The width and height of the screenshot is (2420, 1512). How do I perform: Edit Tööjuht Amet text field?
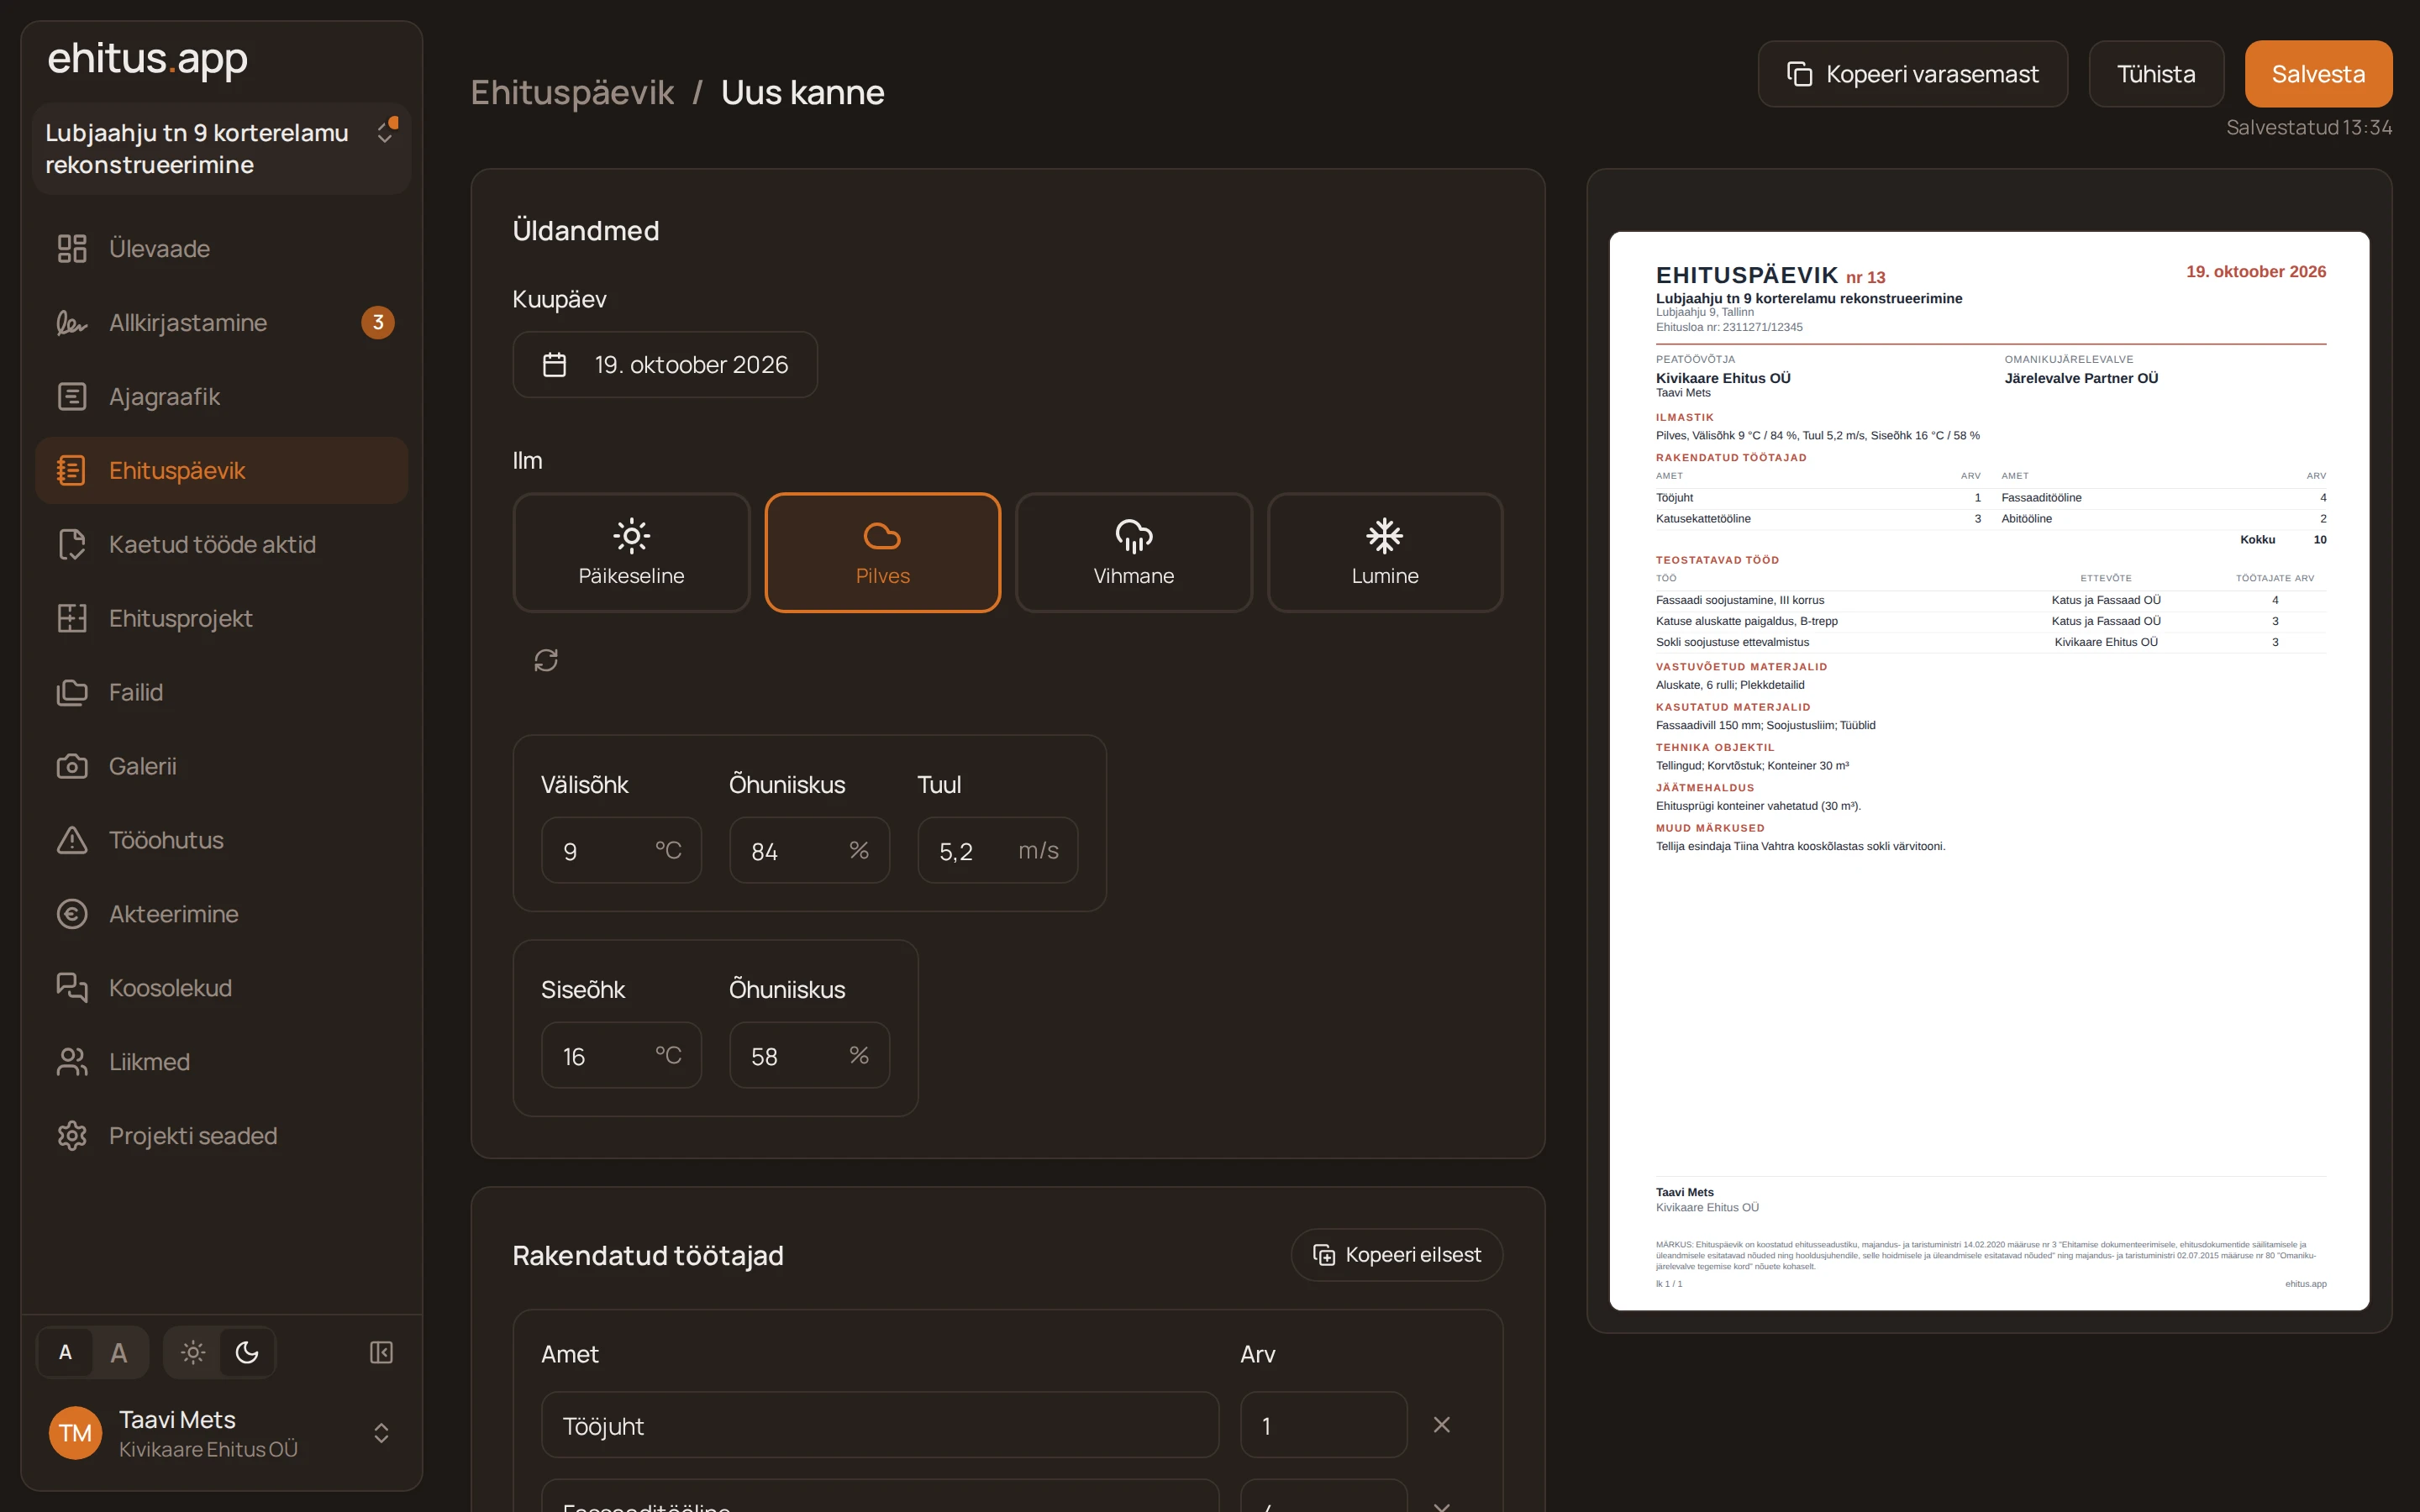coord(880,1425)
